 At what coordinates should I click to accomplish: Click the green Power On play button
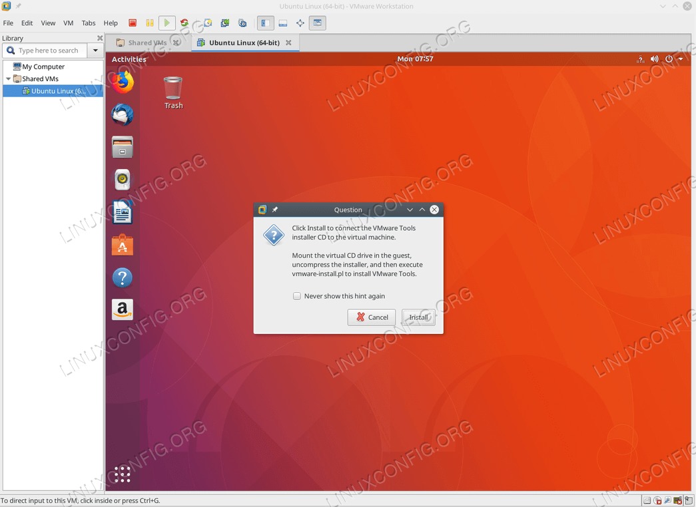[167, 23]
